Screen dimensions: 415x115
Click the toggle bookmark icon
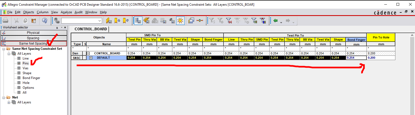click(109, 21)
